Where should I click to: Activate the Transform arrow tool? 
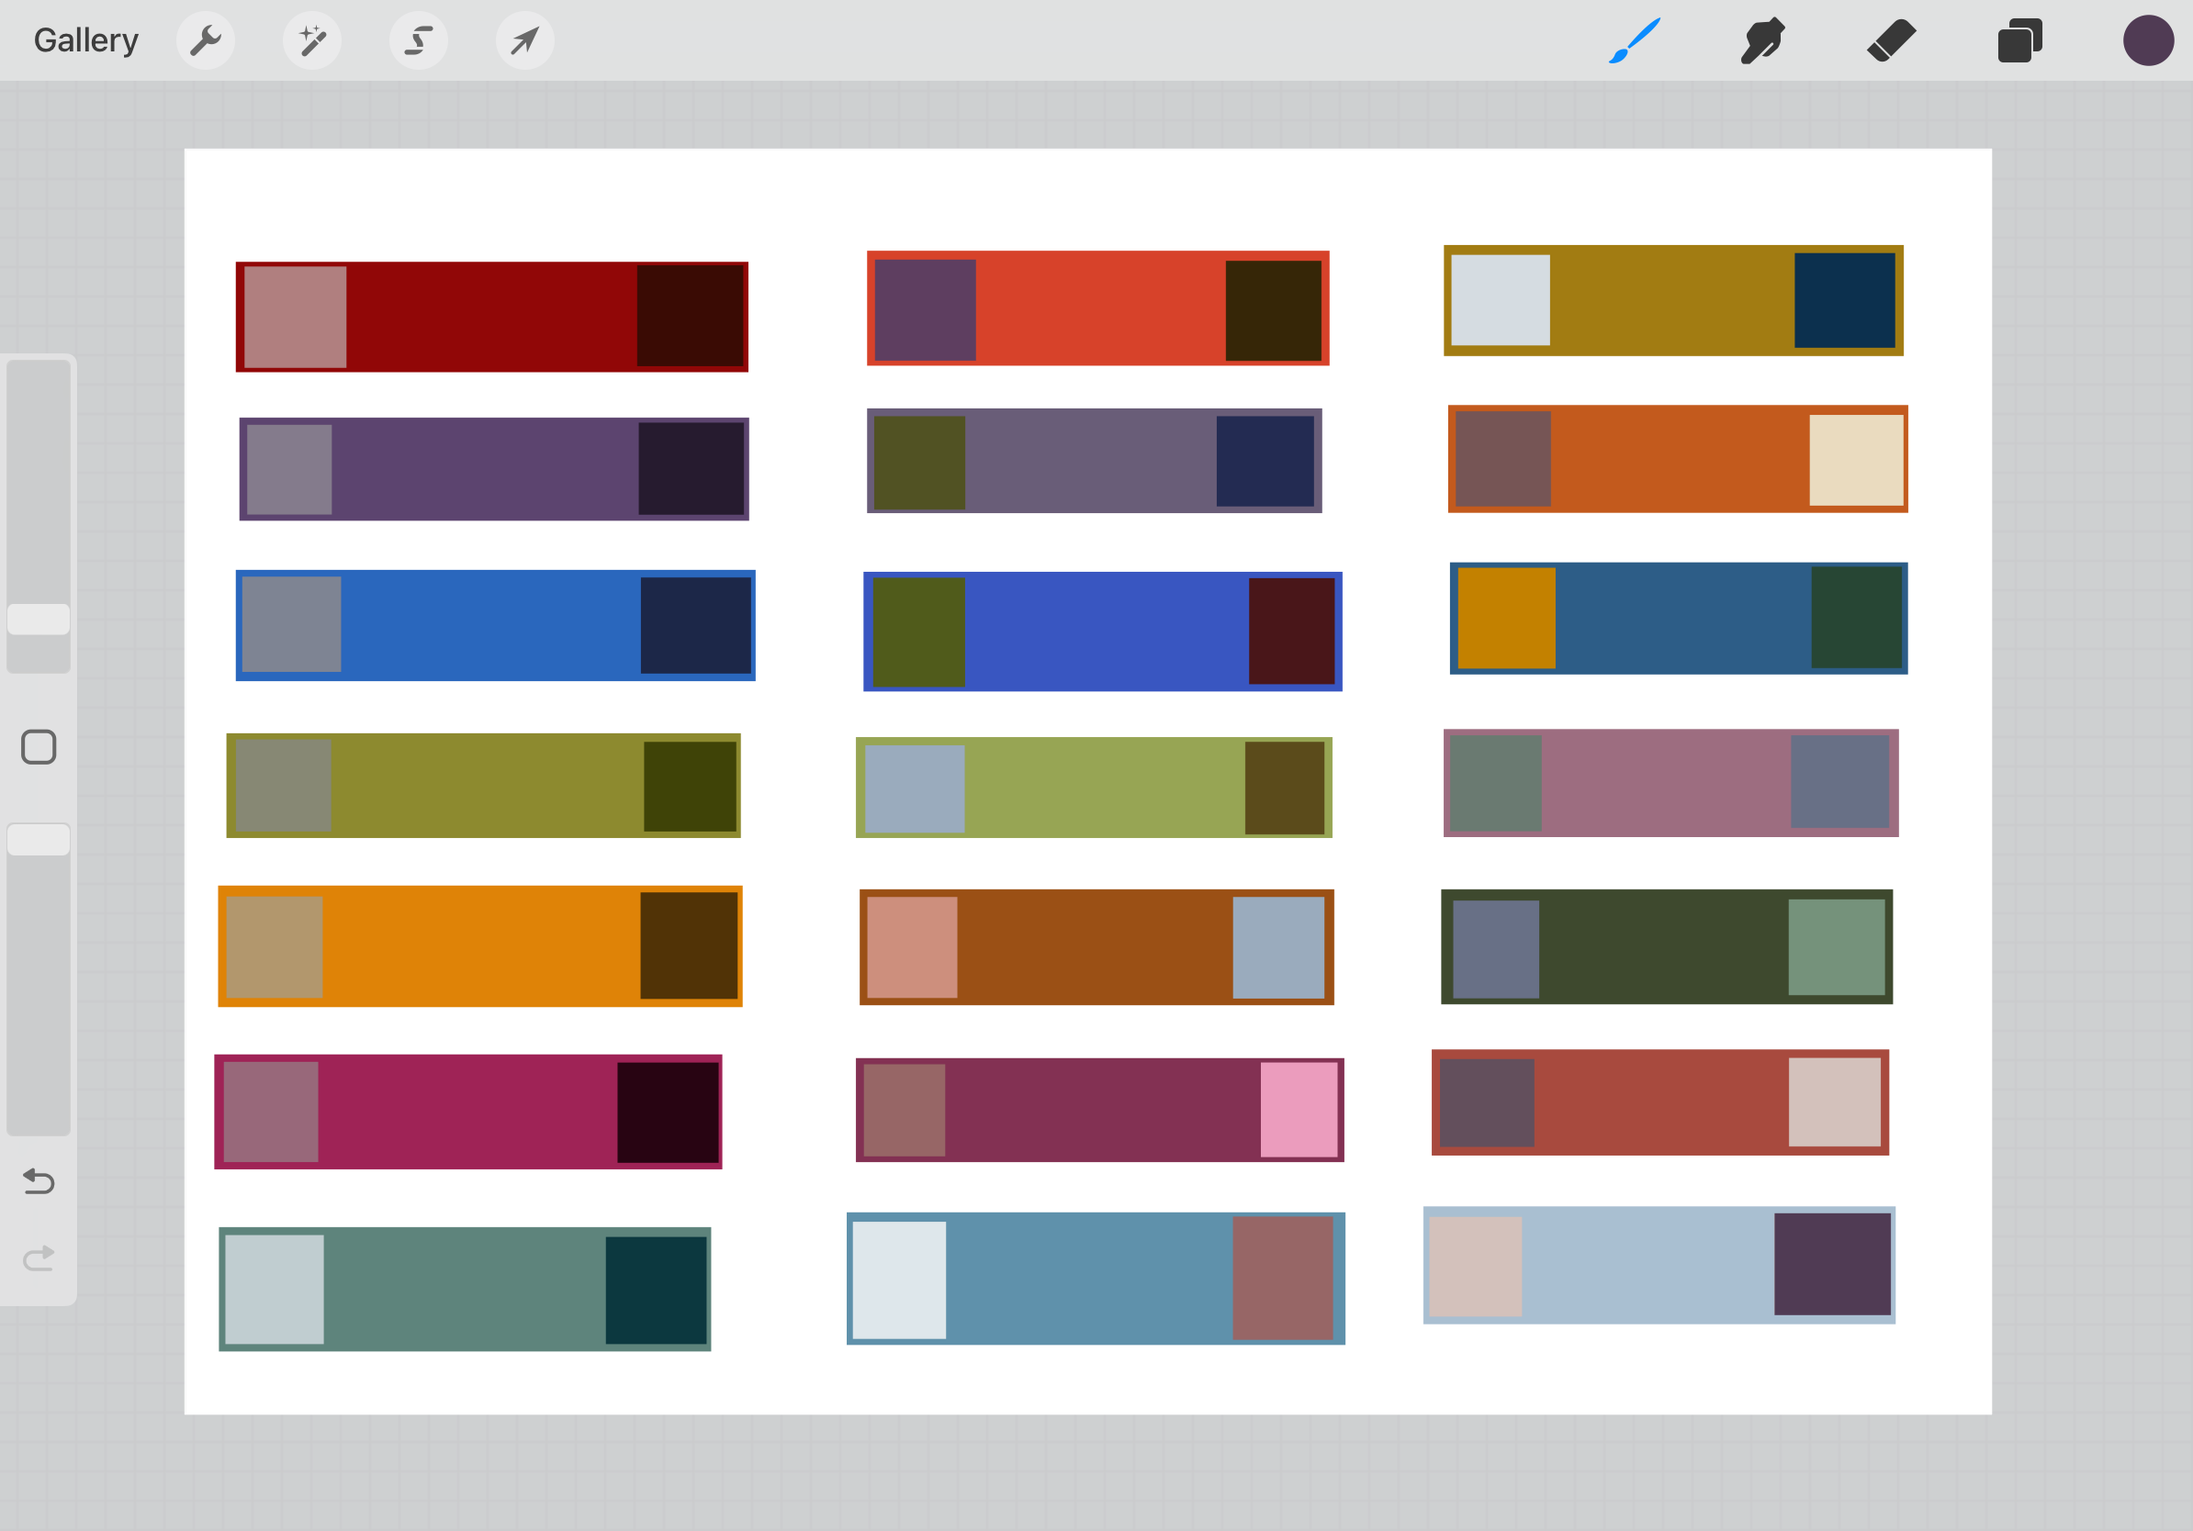[524, 41]
